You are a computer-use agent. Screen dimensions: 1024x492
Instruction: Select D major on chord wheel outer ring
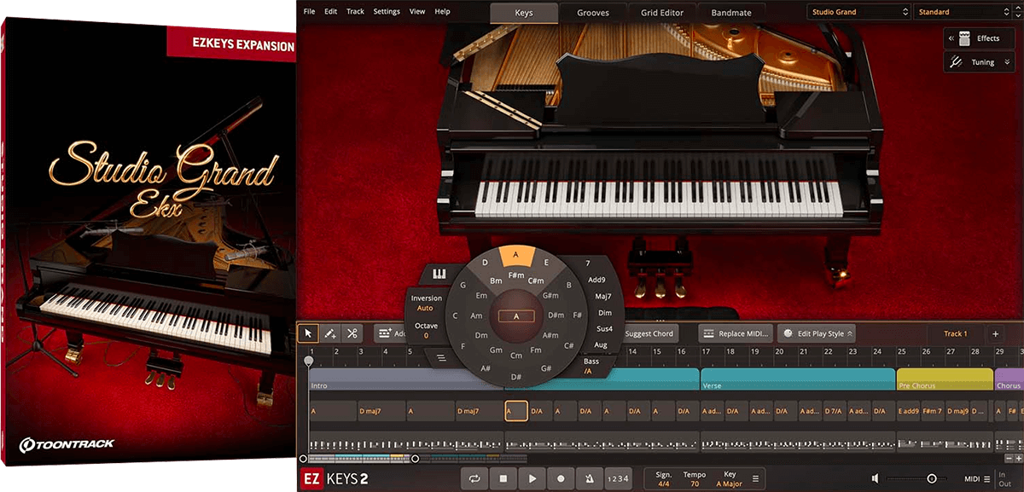(485, 263)
